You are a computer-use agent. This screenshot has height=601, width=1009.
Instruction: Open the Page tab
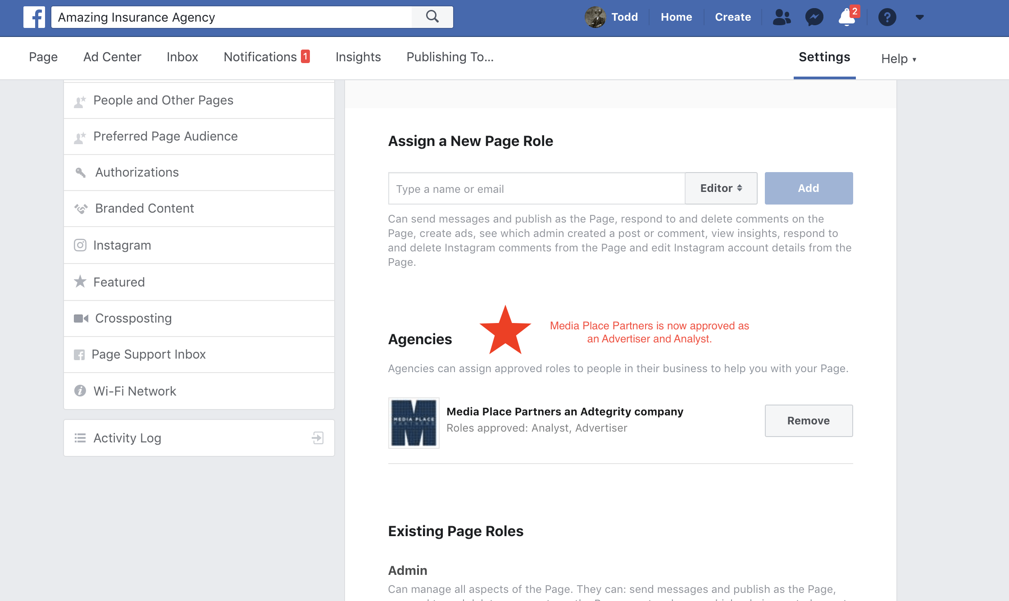coord(43,57)
